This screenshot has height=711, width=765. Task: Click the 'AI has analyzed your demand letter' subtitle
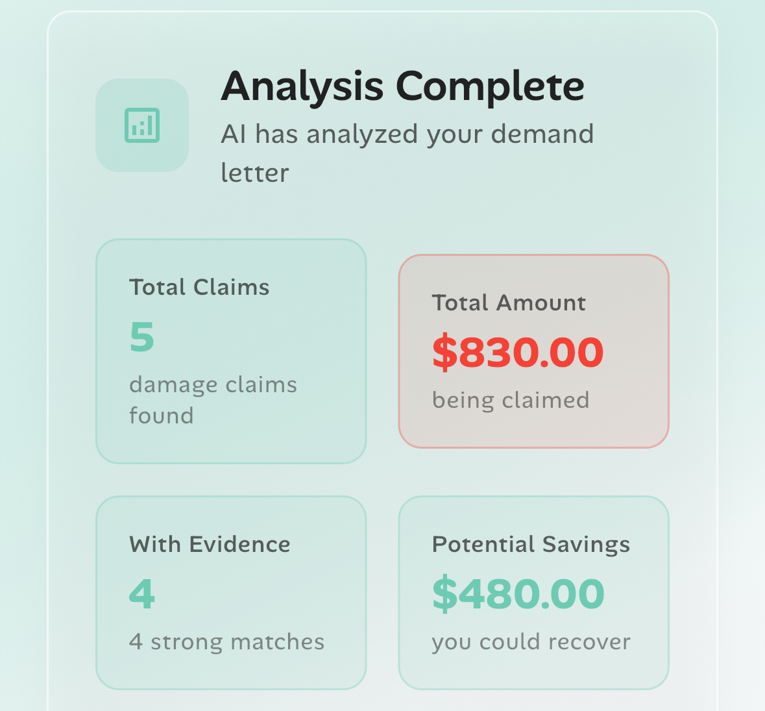[x=407, y=153]
